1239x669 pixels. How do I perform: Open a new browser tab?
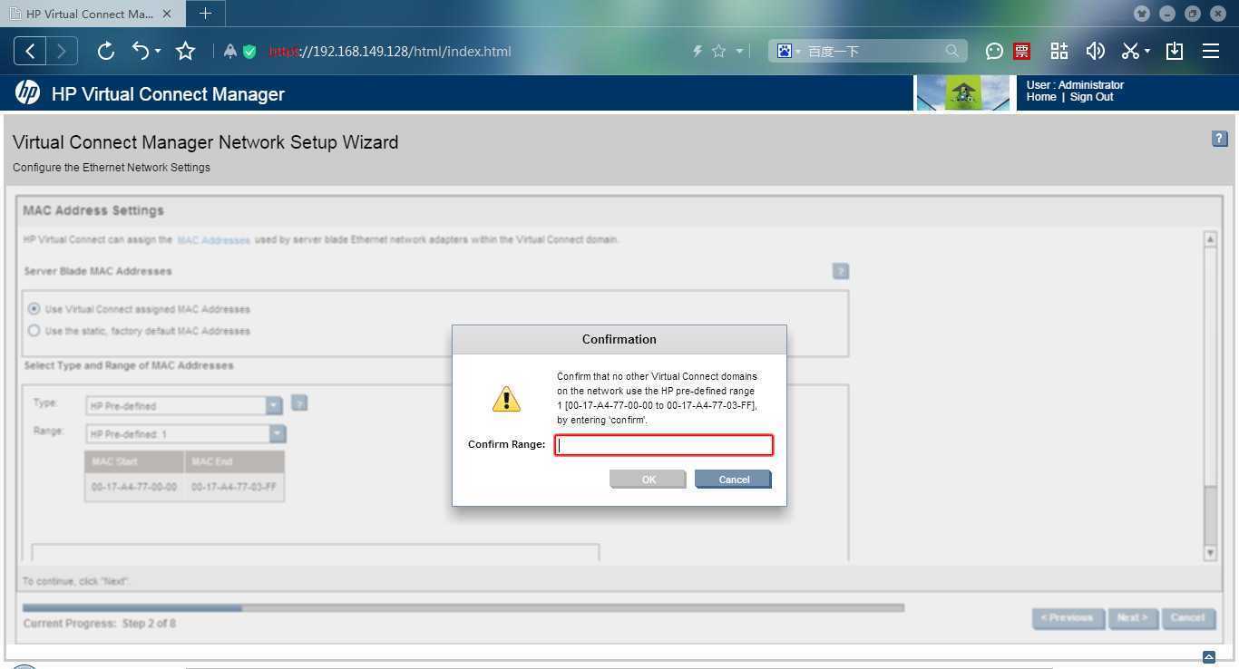205,14
